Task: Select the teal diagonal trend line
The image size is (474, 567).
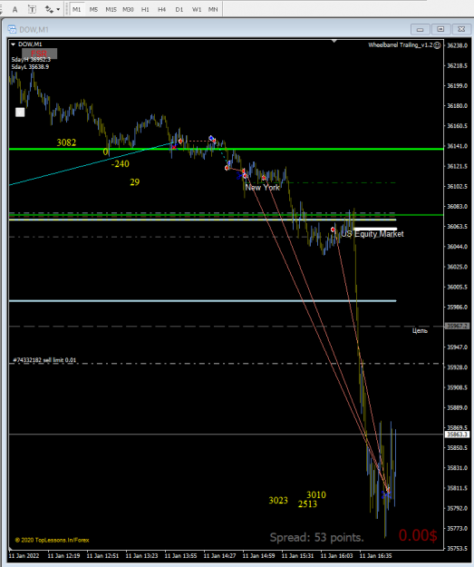Action: pyautogui.click(x=91, y=164)
